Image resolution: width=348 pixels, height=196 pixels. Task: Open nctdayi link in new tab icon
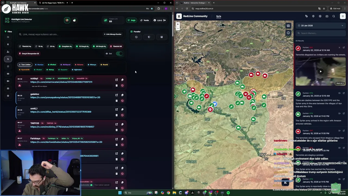pyautogui.click(x=117, y=80)
